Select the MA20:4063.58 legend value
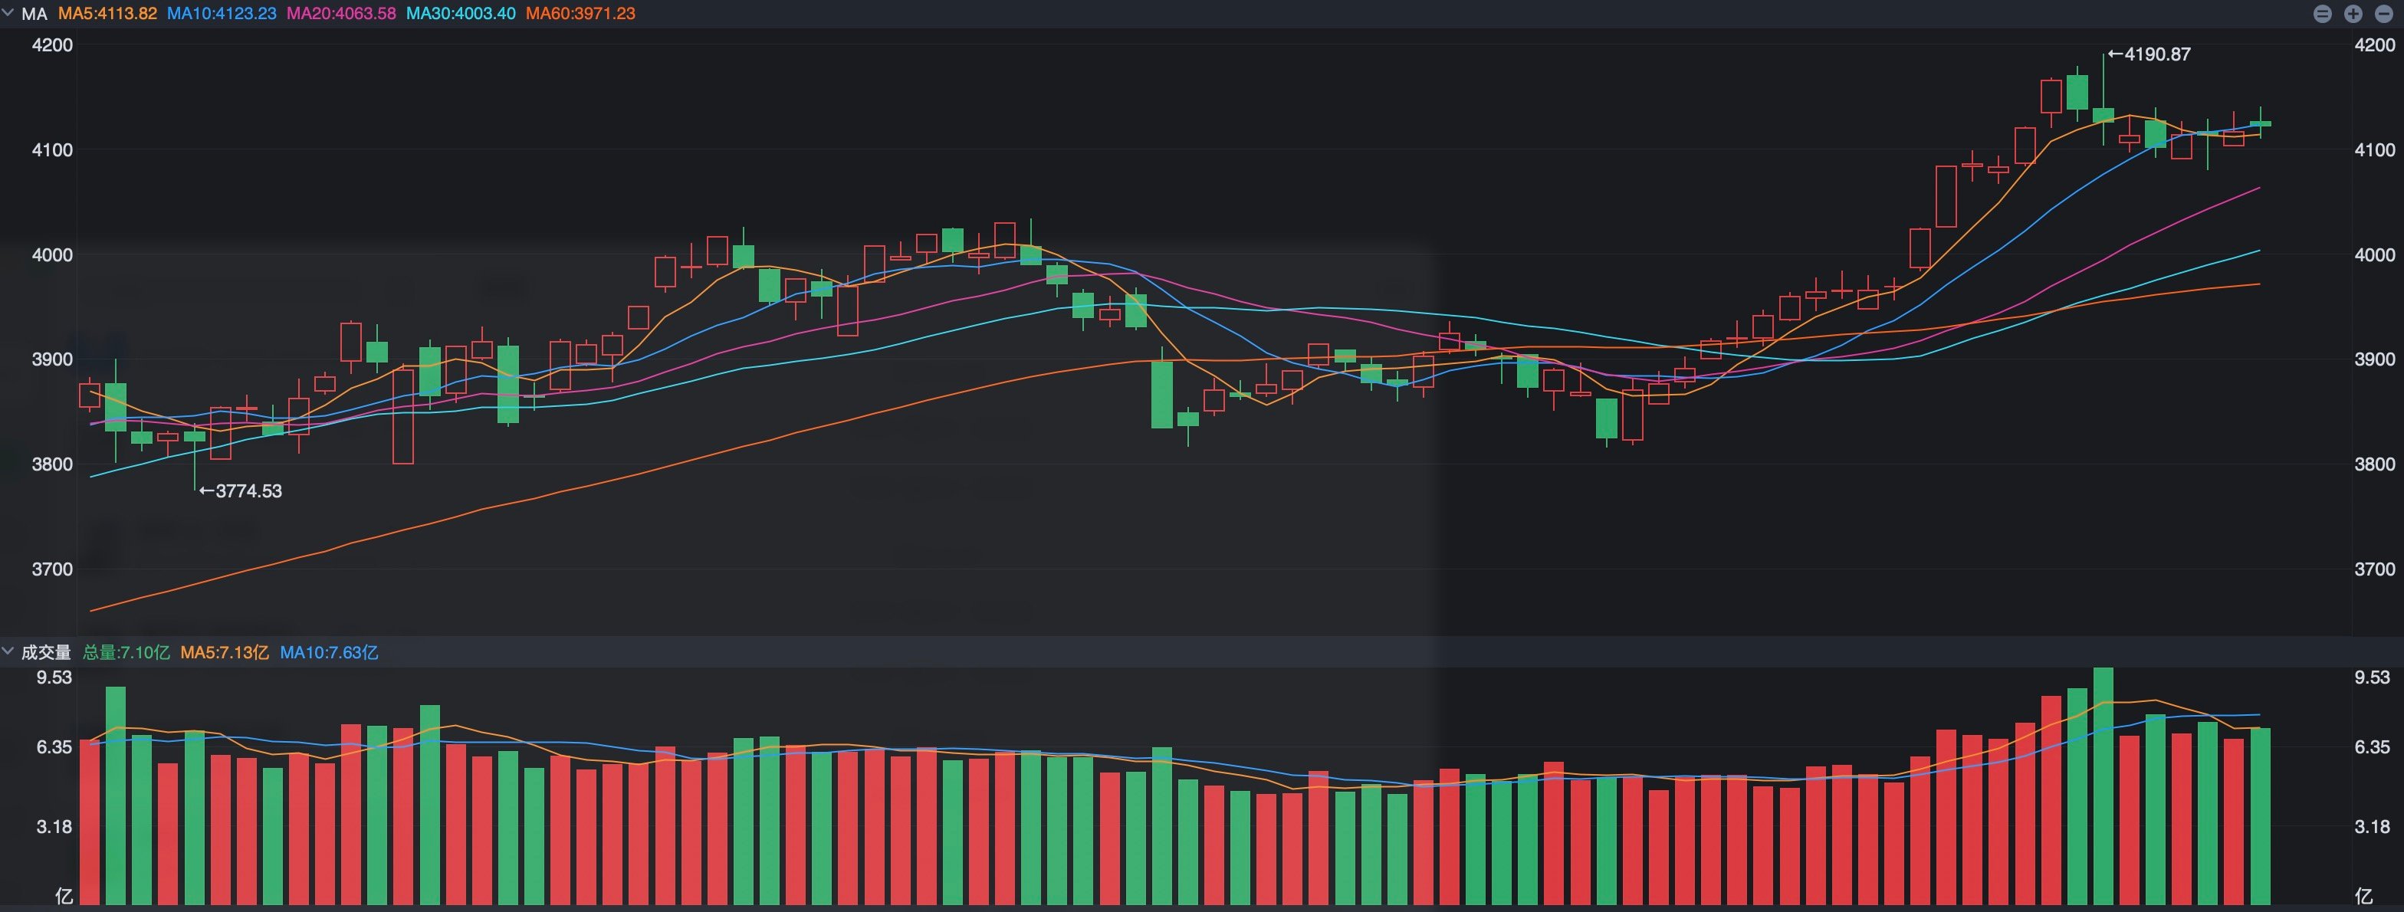The image size is (2404, 912). pos(340,14)
